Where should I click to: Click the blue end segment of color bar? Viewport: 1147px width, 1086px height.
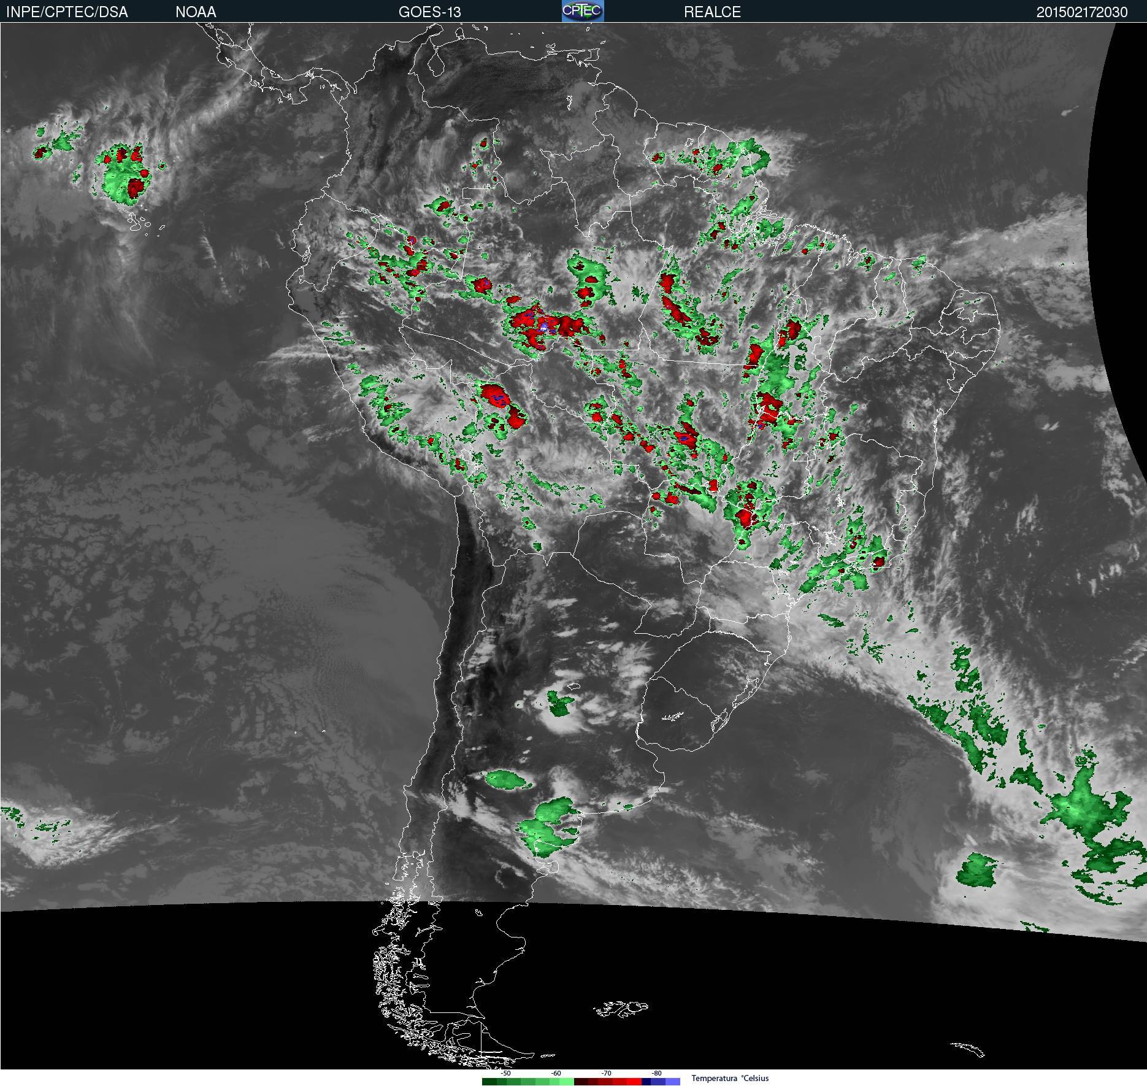tap(672, 1082)
